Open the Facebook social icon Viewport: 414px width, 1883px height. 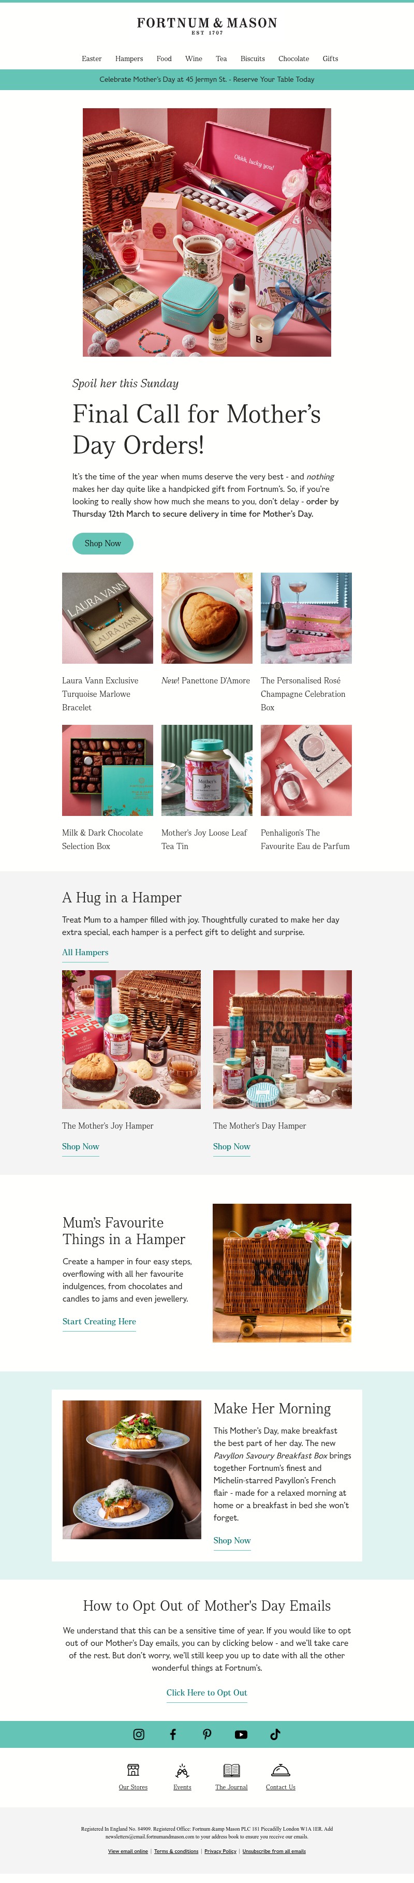tap(173, 1734)
